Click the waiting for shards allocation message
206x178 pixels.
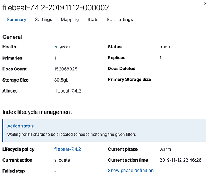click(x=72, y=135)
